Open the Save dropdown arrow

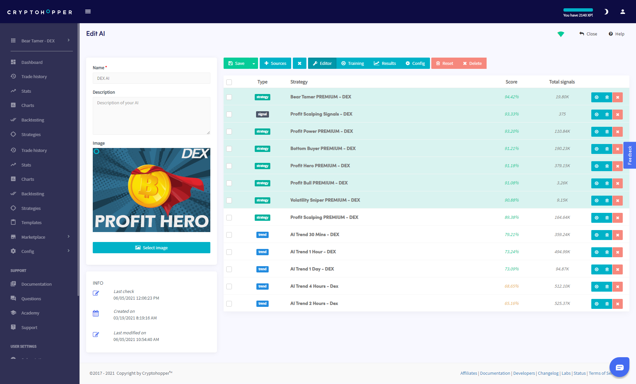[254, 63]
